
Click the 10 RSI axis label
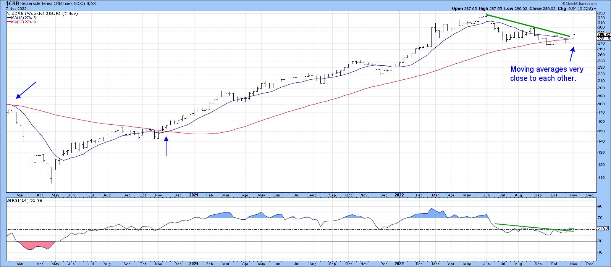pyautogui.click(x=600, y=253)
